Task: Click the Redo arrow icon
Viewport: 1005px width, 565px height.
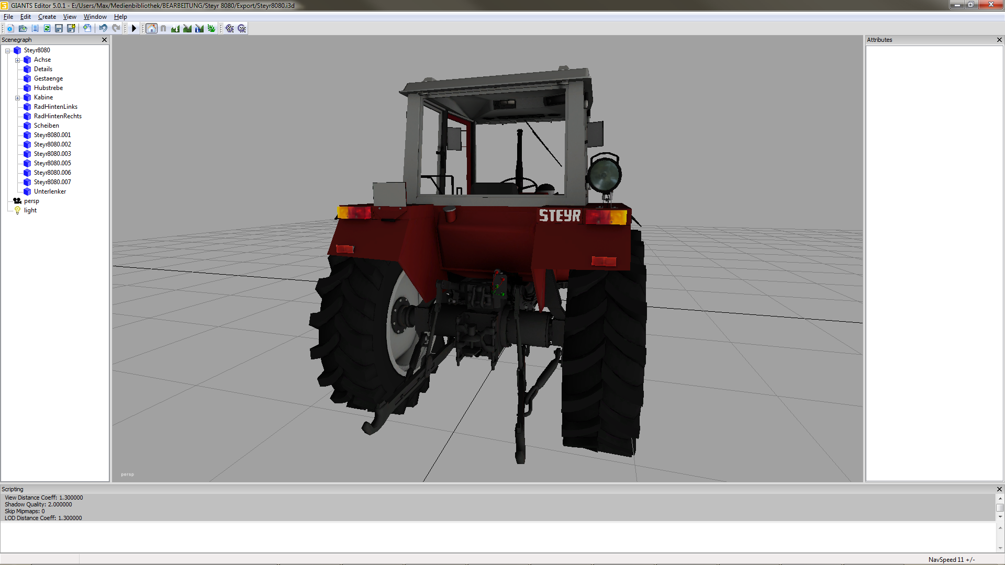Action: click(x=116, y=28)
